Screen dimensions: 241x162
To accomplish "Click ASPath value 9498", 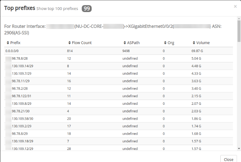I will click(x=126, y=51).
